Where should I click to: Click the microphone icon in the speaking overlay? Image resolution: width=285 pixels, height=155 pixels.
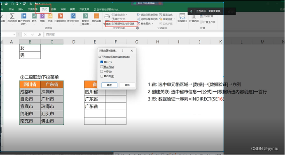click(x=191, y=11)
